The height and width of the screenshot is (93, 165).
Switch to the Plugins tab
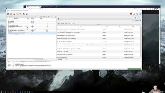tap(59, 23)
